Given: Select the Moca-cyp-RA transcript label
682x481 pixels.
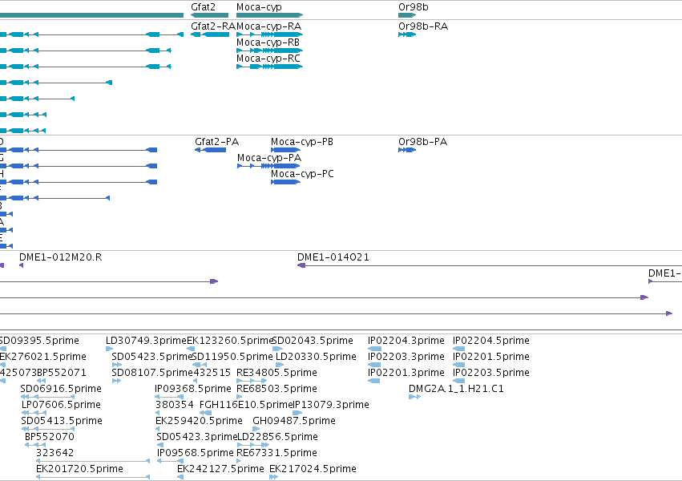Looking at the screenshot, I should 268,26.
